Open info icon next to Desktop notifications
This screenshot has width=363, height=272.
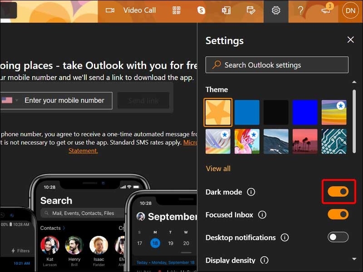[x=285, y=237]
